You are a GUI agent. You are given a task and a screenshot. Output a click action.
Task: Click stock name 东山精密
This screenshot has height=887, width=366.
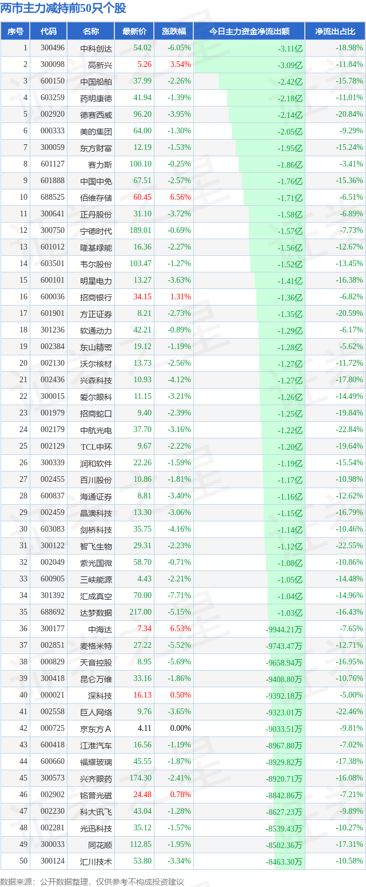tap(96, 347)
